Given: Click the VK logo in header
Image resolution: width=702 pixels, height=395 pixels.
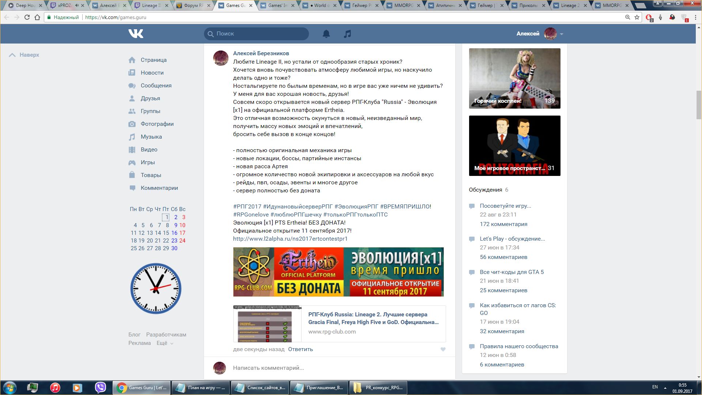Looking at the screenshot, I should 136,34.
